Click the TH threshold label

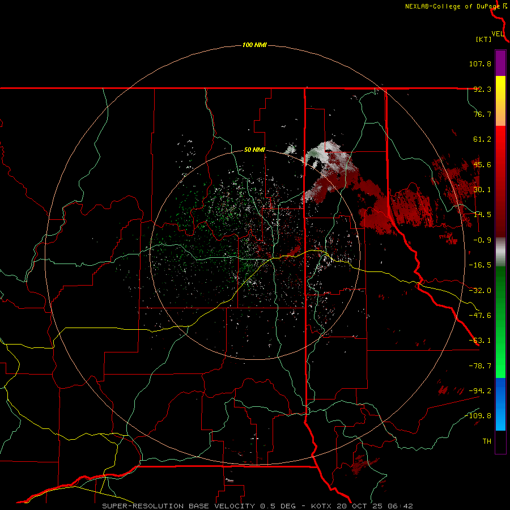click(487, 441)
